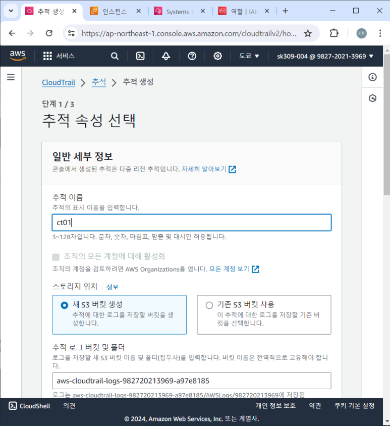Reload the page with the refresh icon
The width and height of the screenshot is (390, 426).
pyautogui.click(x=49, y=33)
